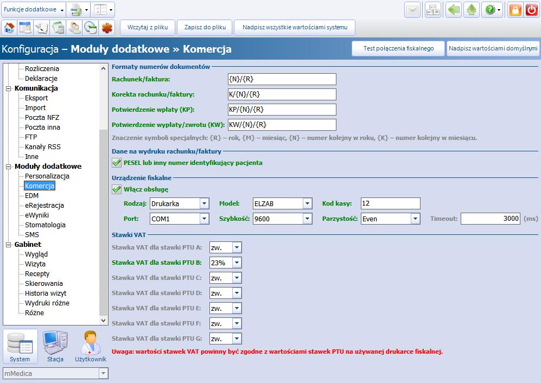Click the orange medical star icon

point(107,28)
